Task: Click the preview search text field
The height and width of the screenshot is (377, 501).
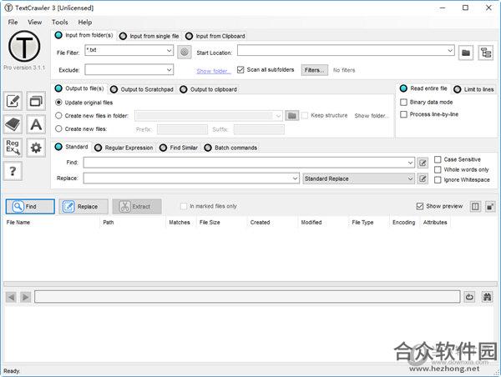Action: coord(247,297)
